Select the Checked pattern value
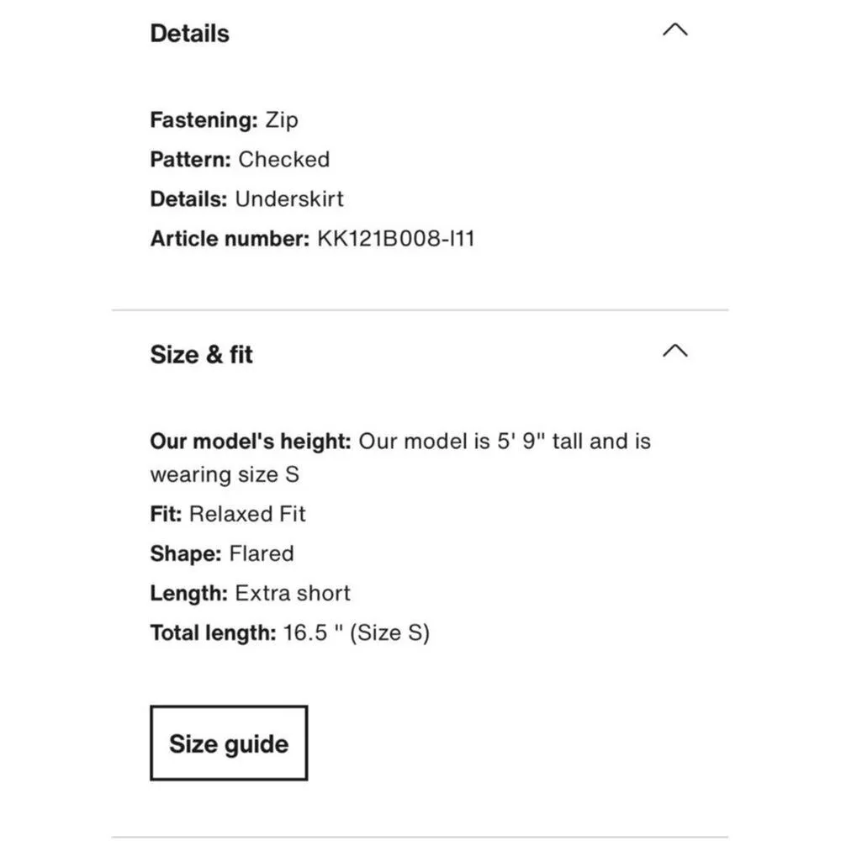 click(x=284, y=160)
